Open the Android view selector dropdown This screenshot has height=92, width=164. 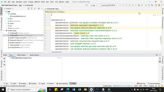tap(9, 8)
